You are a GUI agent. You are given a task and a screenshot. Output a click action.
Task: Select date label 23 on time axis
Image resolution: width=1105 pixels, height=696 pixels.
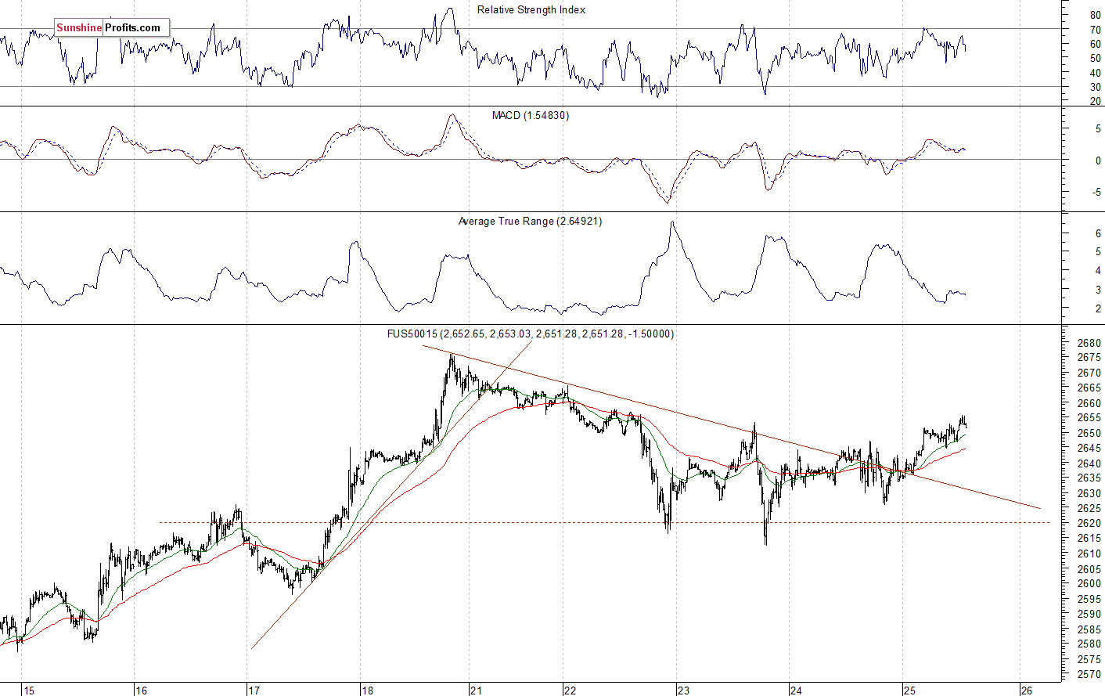pyautogui.click(x=683, y=691)
